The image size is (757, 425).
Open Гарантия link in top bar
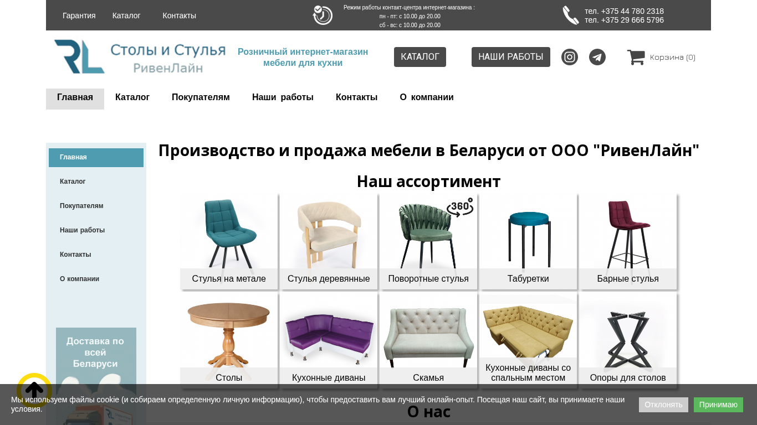[x=79, y=15]
